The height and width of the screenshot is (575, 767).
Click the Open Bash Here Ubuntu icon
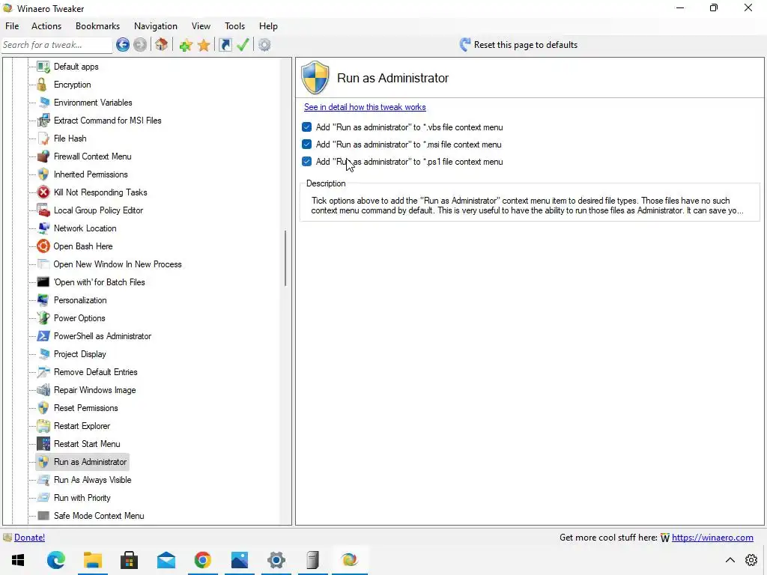click(43, 246)
